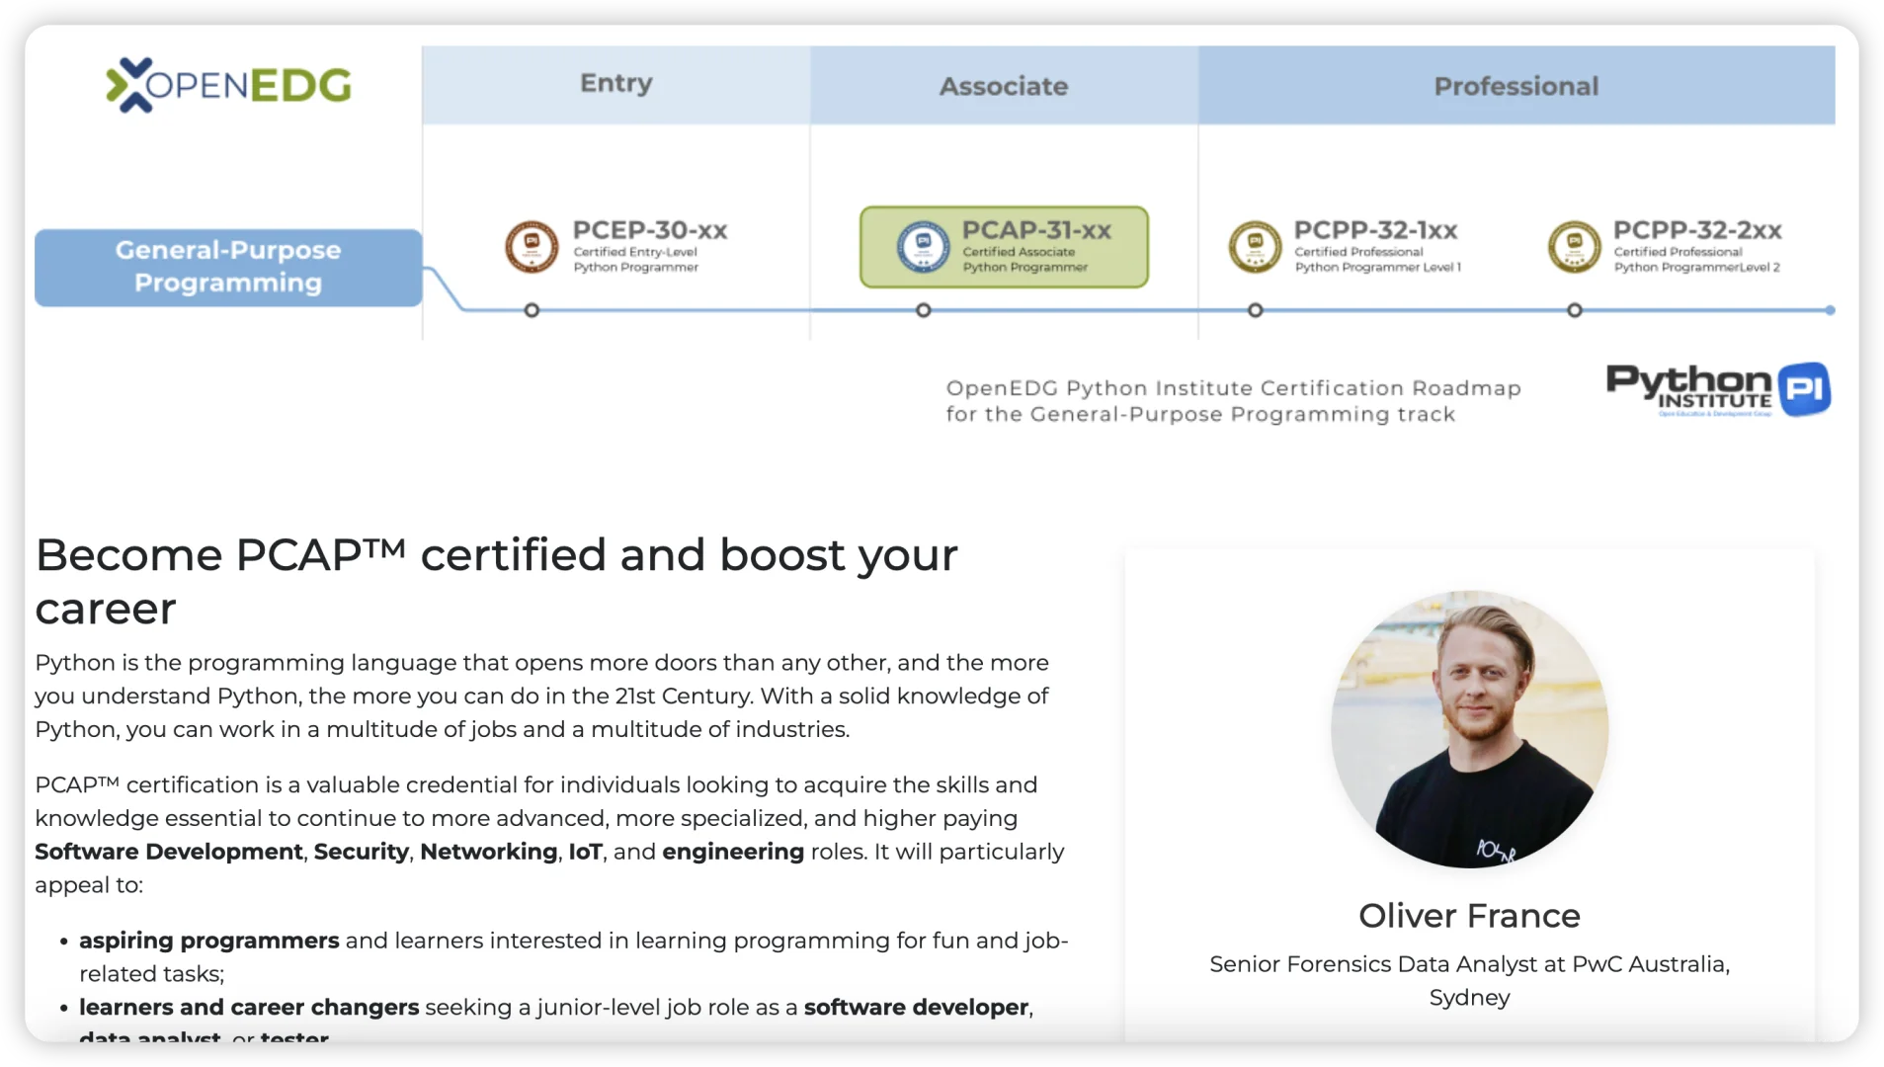Click the roadmap node under PCEP-30-xx
This screenshot has height=1067, width=1884.
pos(532,310)
